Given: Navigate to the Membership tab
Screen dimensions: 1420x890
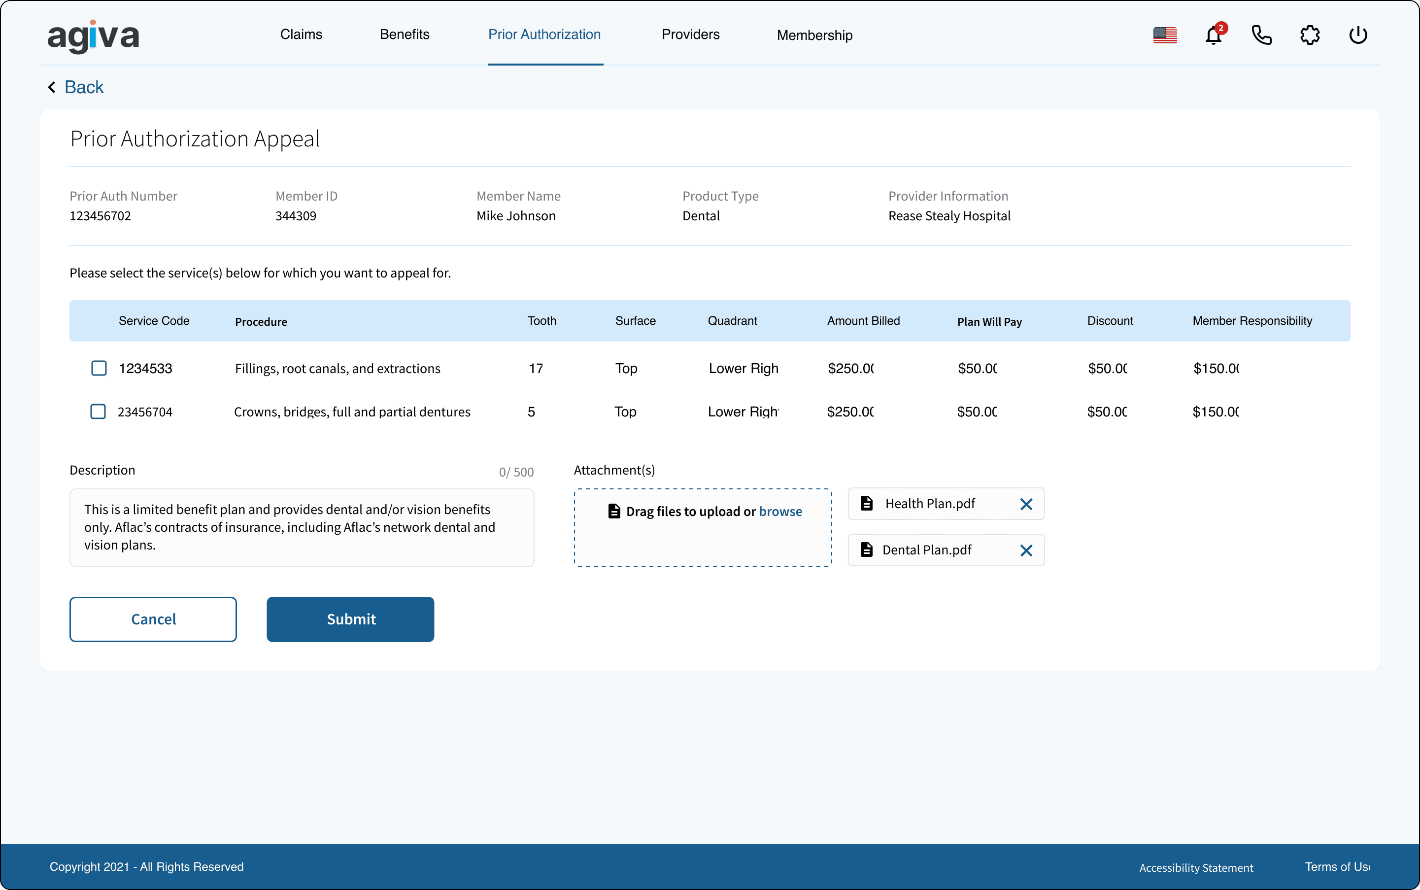Looking at the screenshot, I should [x=814, y=35].
